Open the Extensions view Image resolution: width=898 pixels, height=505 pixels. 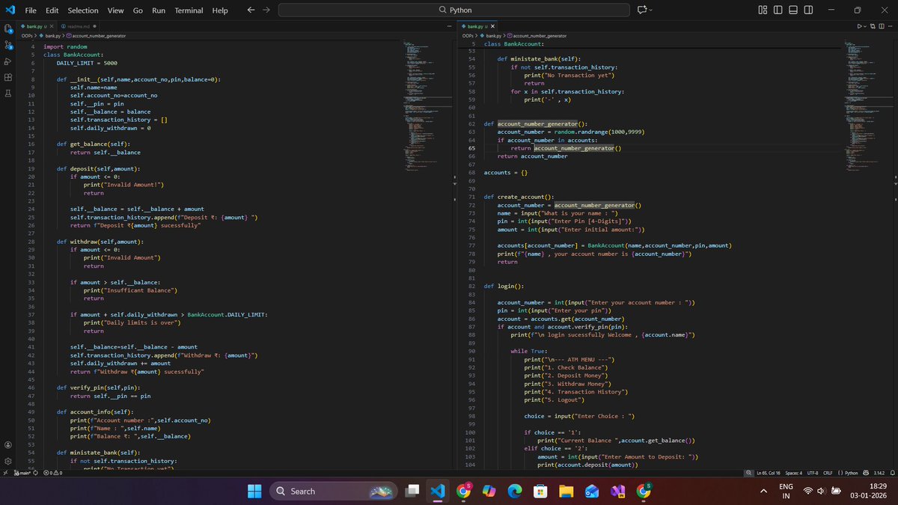(7, 77)
